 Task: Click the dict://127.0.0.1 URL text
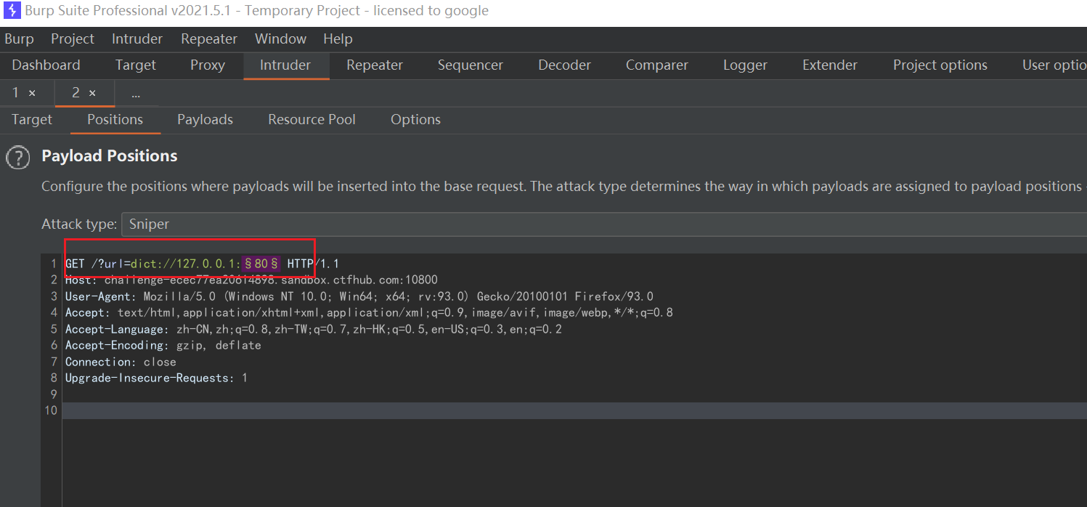[x=184, y=264]
